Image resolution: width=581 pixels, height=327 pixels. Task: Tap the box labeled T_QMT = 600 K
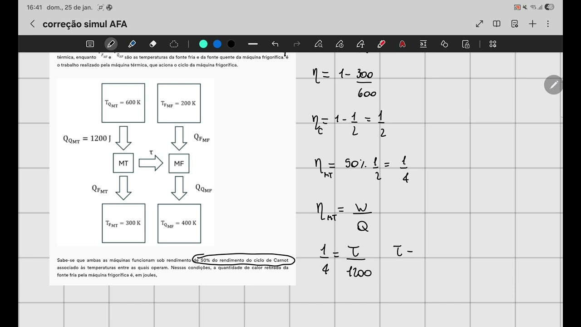[x=123, y=103]
